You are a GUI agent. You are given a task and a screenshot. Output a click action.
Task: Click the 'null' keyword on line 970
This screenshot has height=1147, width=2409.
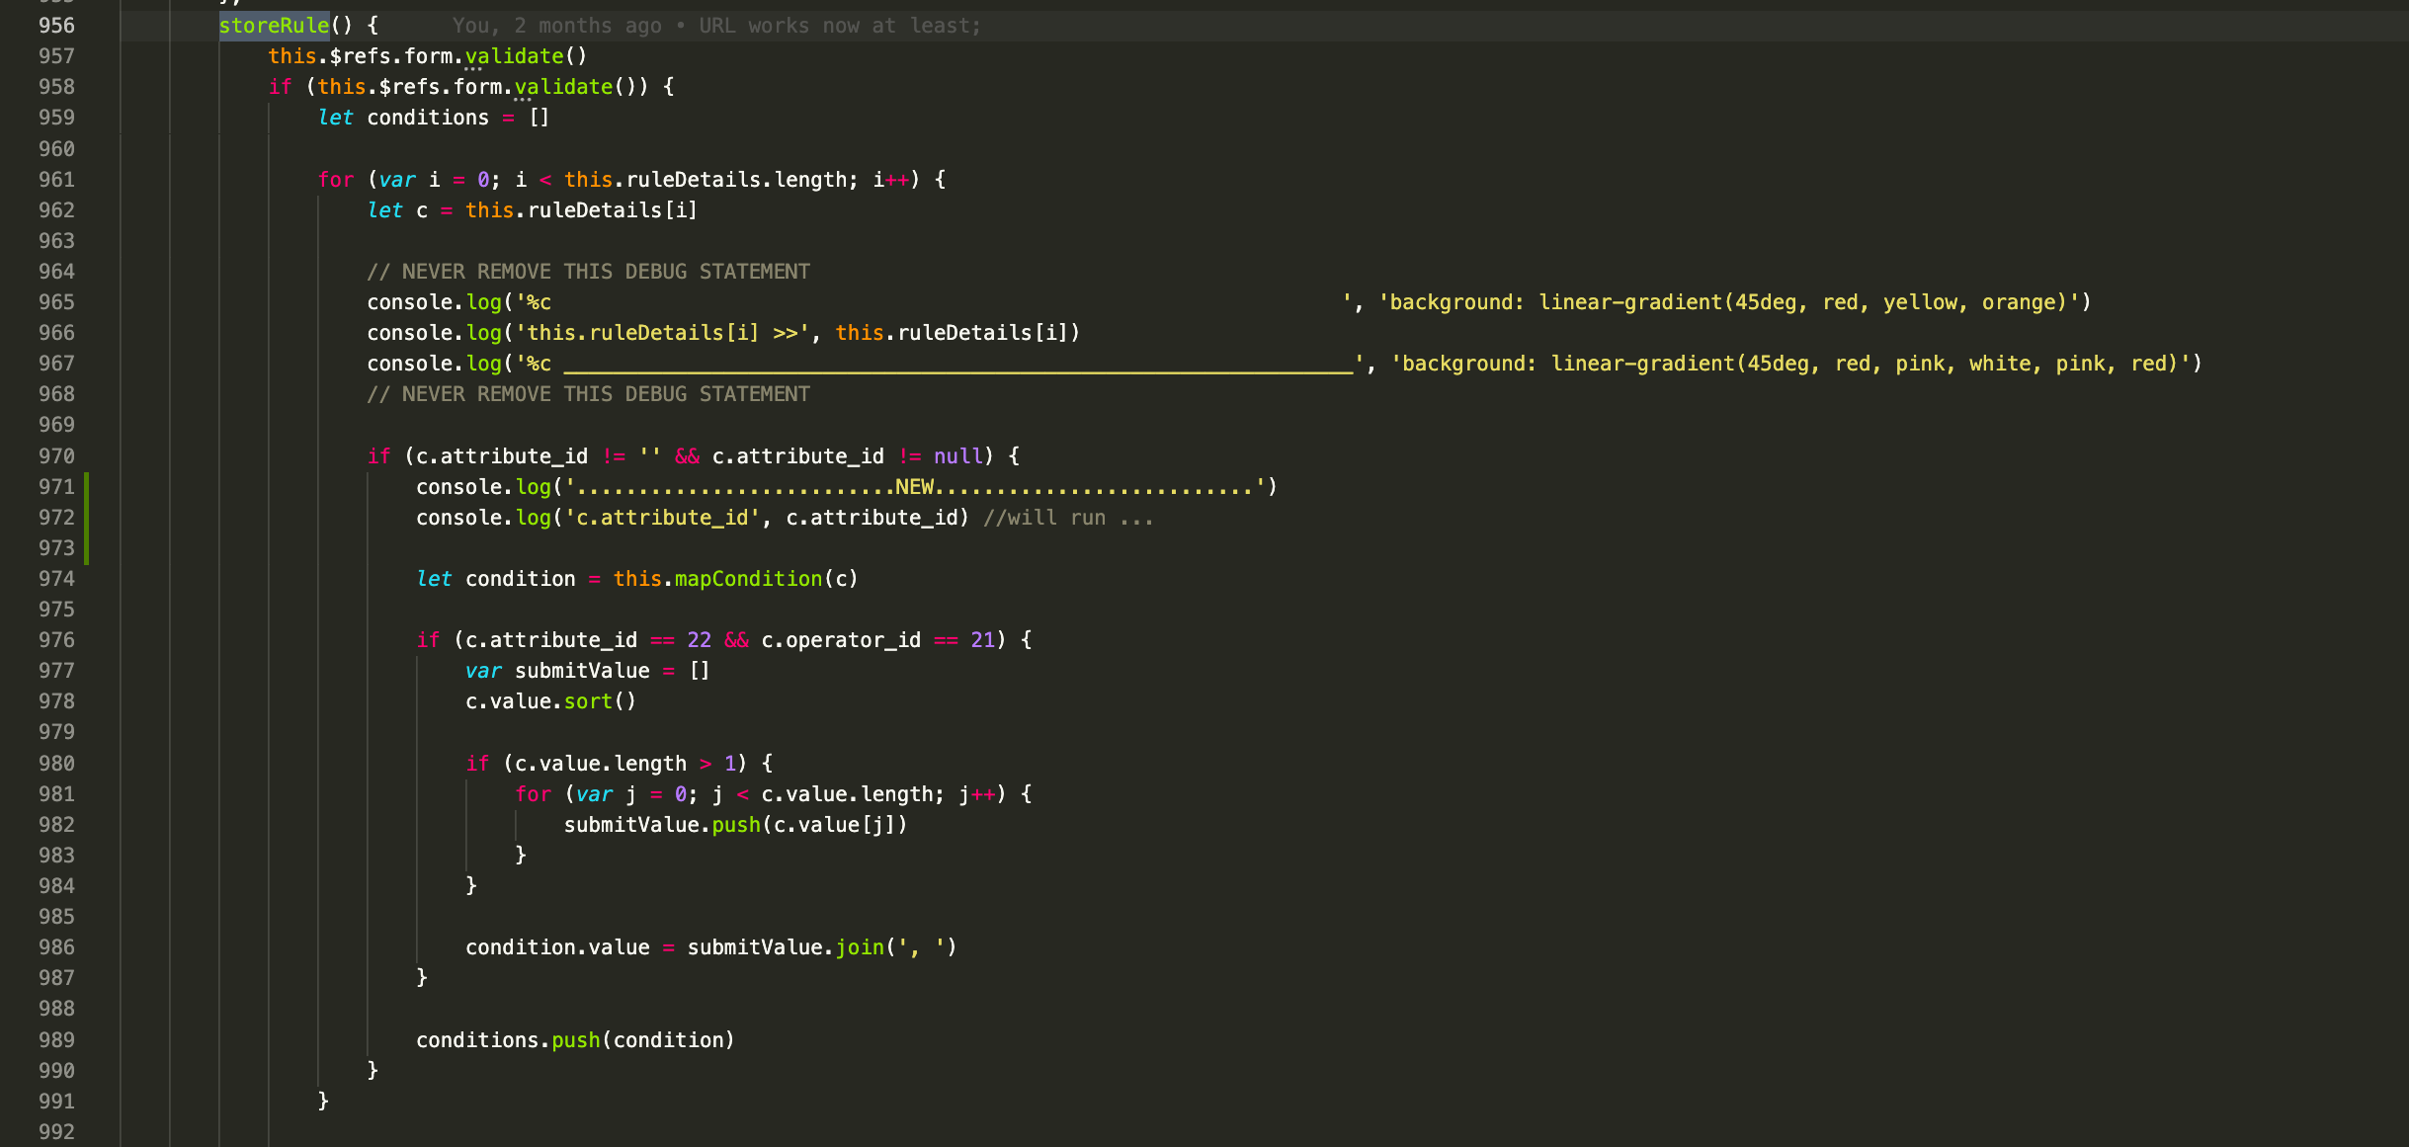click(958, 456)
